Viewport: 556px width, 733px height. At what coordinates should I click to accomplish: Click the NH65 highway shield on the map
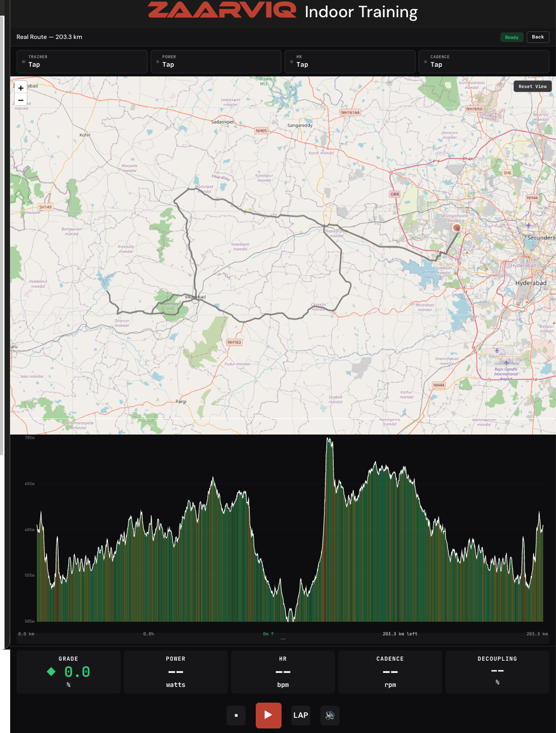point(261,131)
